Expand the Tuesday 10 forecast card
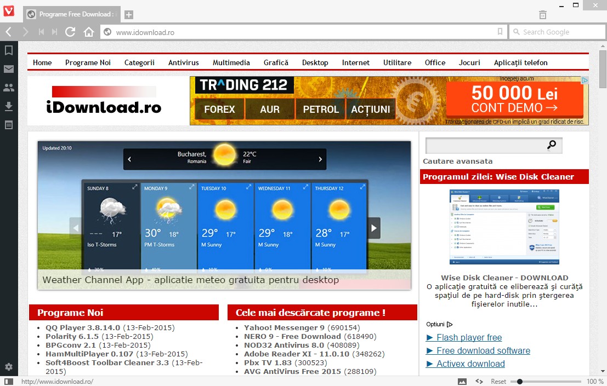Screen dimensions: 607x386 (x=248, y=187)
